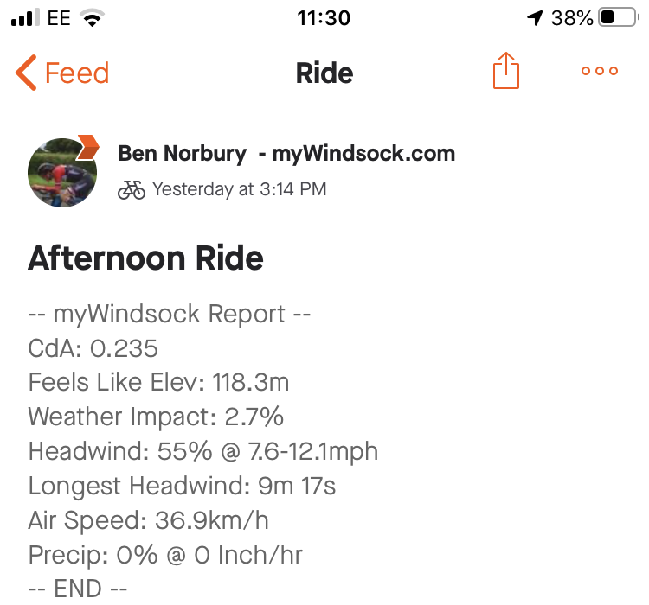Image resolution: width=649 pixels, height=605 pixels.
Task: Tap the Weather Impact 2.7% line
Action: [x=156, y=417]
